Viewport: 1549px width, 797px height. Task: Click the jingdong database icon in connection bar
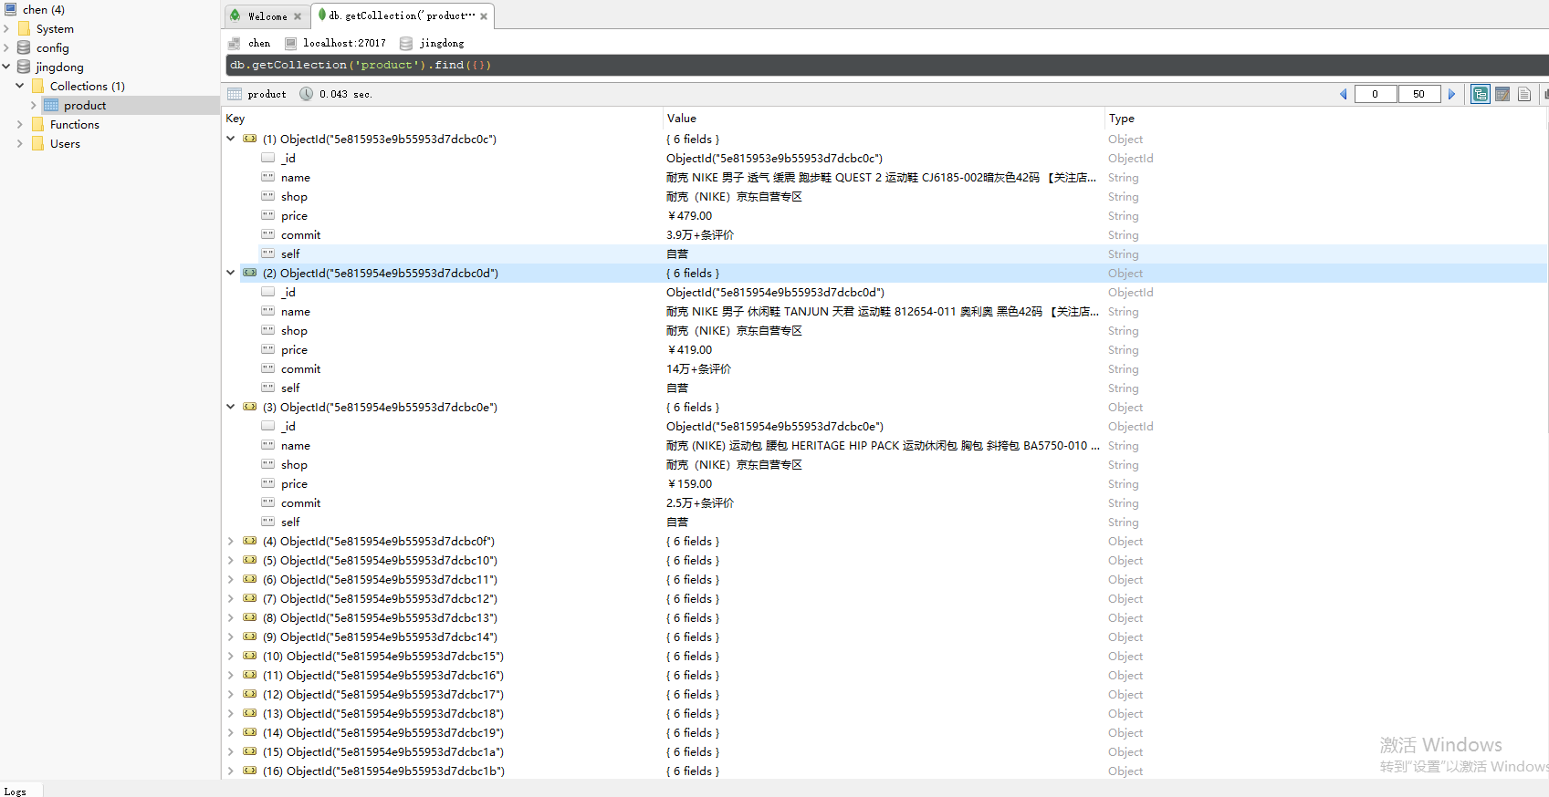click(406, 43)
